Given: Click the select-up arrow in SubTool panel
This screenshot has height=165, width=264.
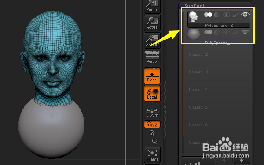Looking at the screenshot, I should [224, 161].
